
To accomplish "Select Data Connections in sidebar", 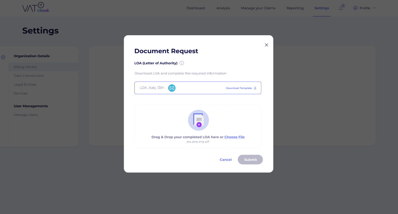I will coord(29,76).
